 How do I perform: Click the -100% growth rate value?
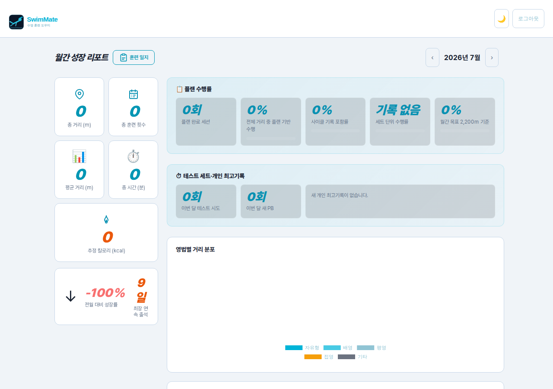coord(105,293)
